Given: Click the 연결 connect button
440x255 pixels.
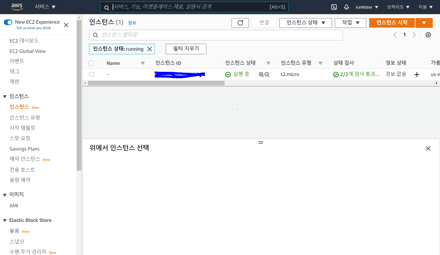Looking at the screenshot, I should pyautogui.click(x=264, y=23).
